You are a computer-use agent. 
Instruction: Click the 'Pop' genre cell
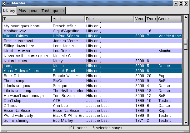point(162,76)
